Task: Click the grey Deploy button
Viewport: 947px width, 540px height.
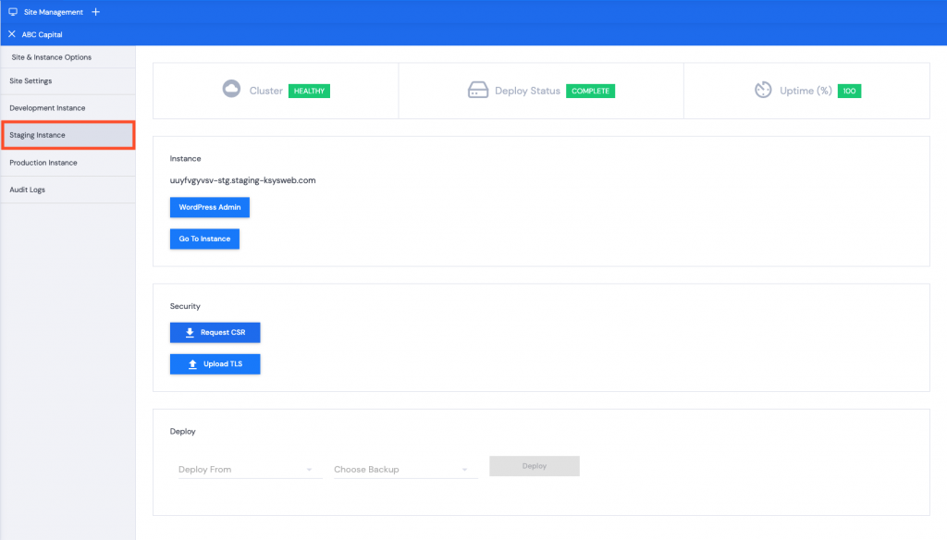Action: pos(535,466)
